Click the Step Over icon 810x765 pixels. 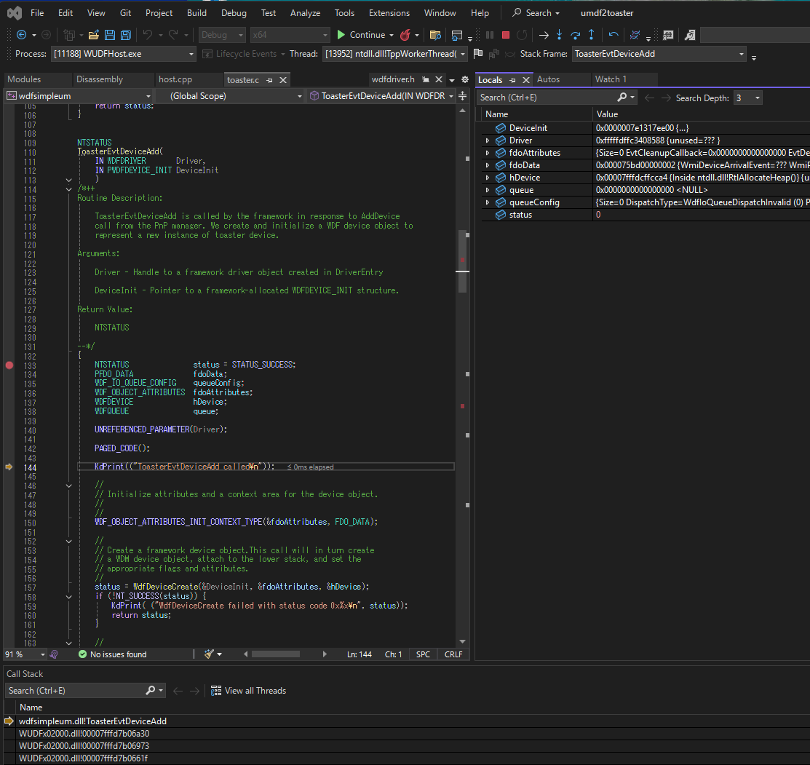tap(575, 35)
